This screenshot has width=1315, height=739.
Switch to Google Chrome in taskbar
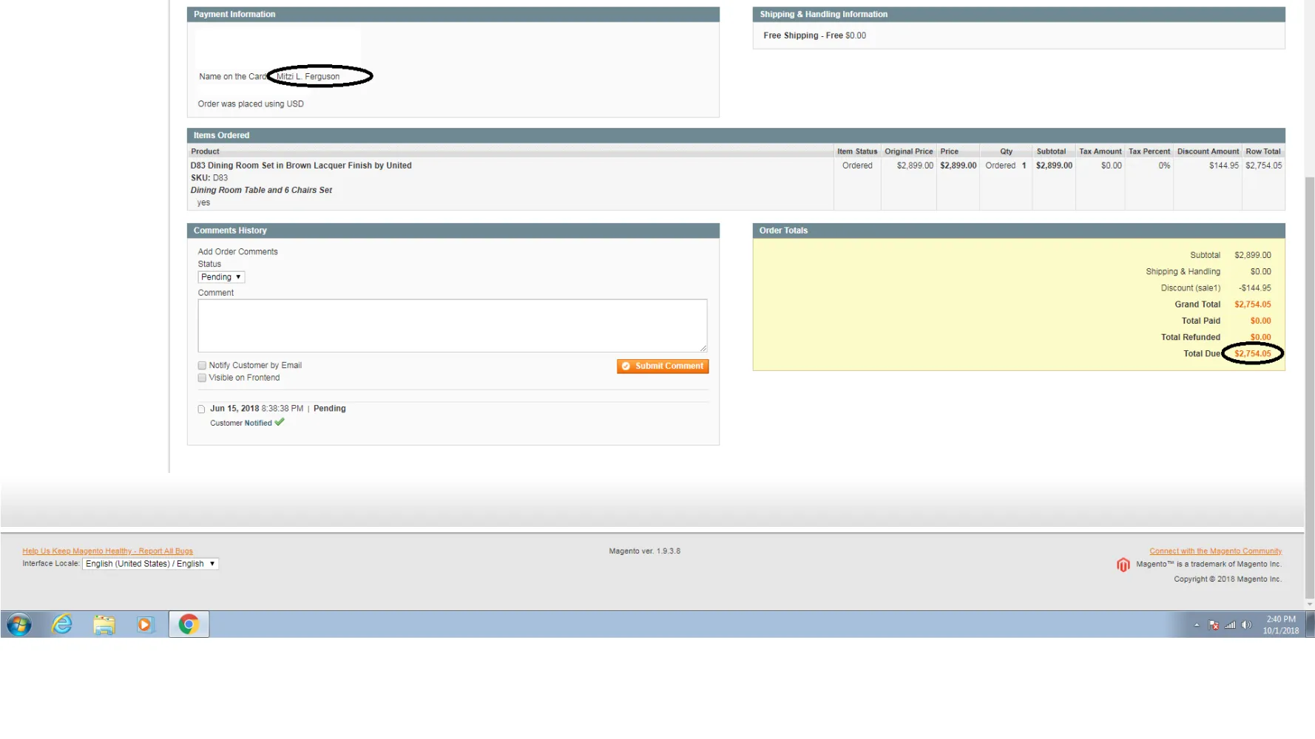pyautogui.click(x=189, y=624)
